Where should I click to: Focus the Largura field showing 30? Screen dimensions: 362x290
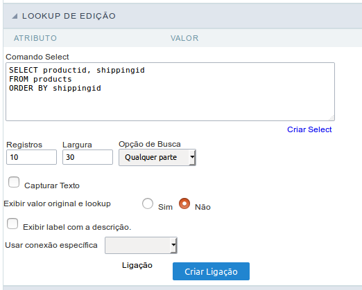tap(87, 157)
